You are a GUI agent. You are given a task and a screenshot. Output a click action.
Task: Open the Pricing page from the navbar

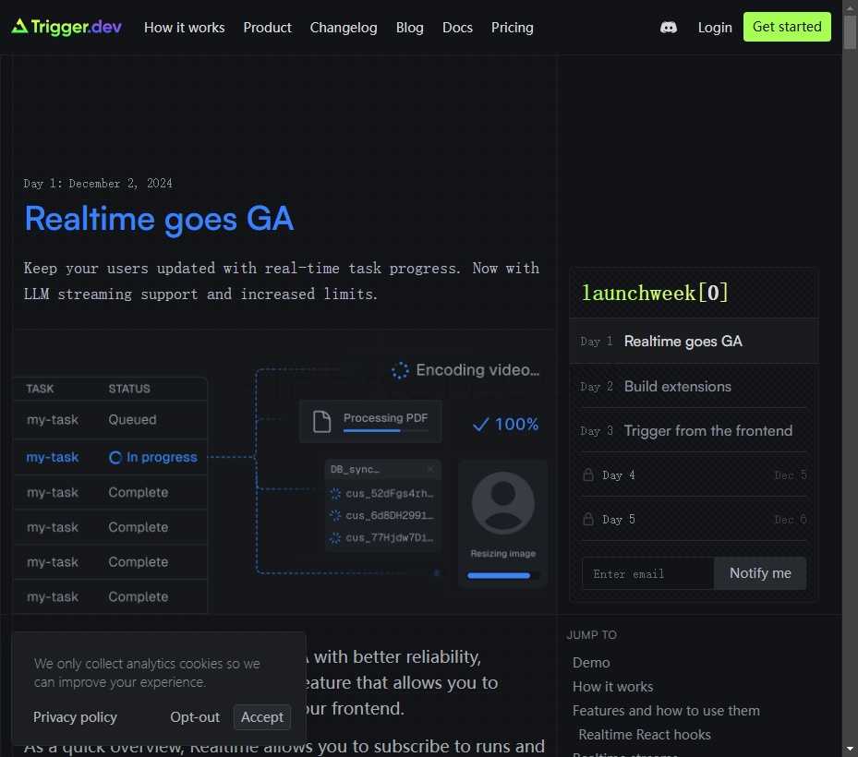pos(513,28)
